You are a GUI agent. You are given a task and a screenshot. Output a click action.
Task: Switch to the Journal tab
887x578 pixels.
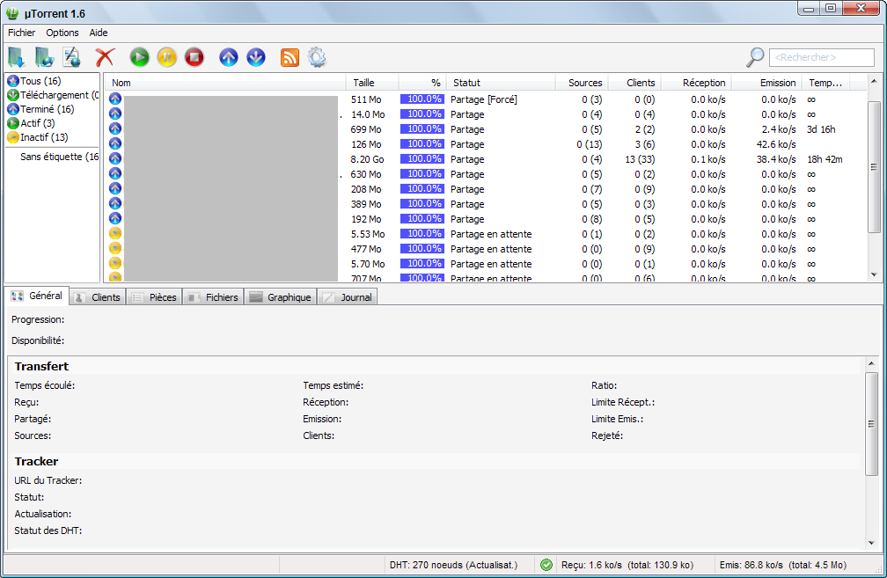[x=348, y=297]
